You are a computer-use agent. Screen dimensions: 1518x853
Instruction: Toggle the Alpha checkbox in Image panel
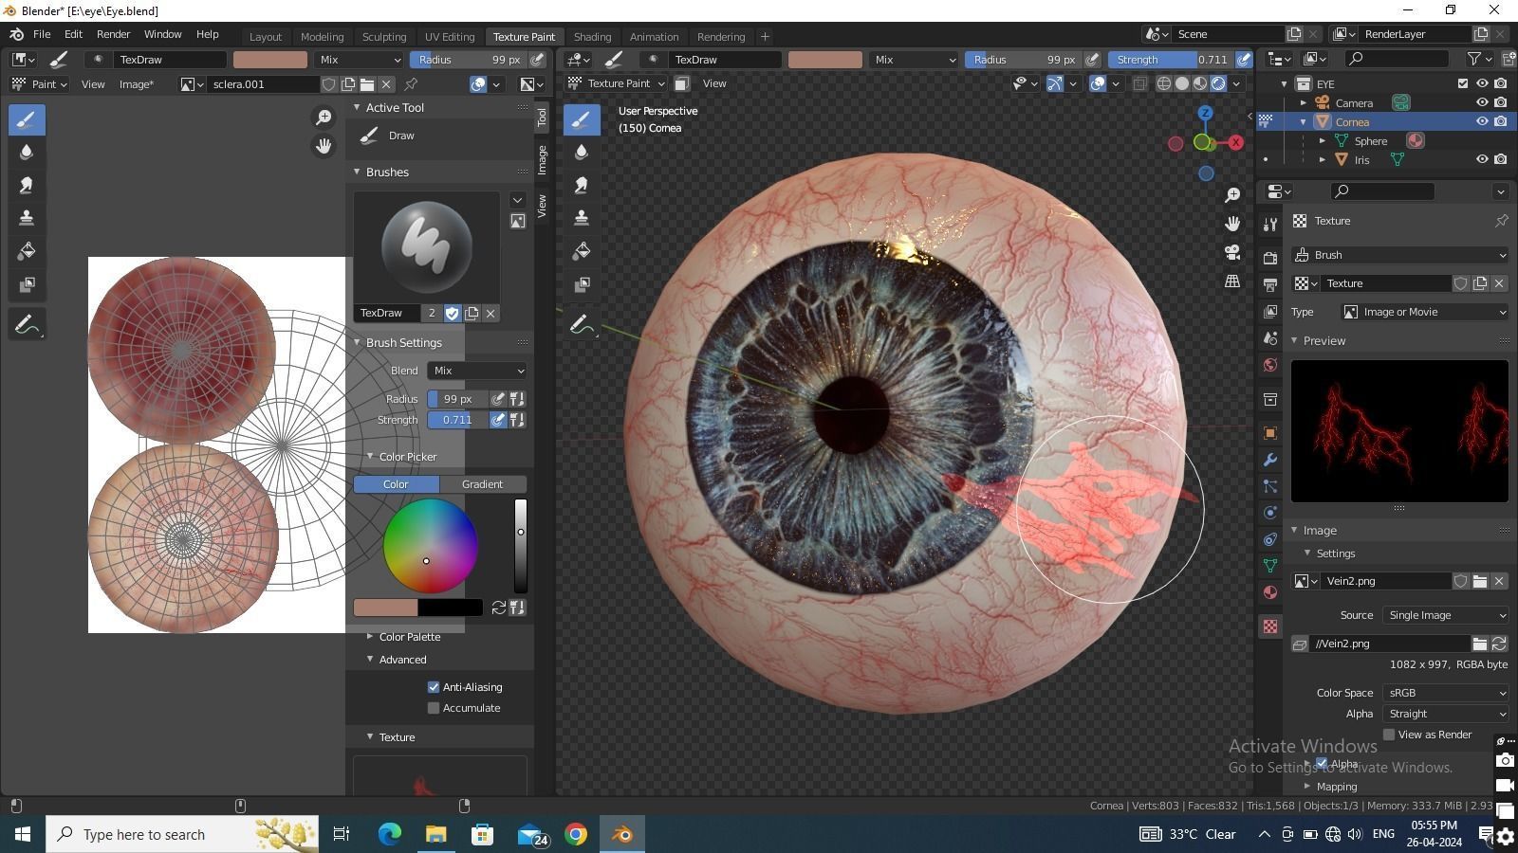click(1322, 763)
